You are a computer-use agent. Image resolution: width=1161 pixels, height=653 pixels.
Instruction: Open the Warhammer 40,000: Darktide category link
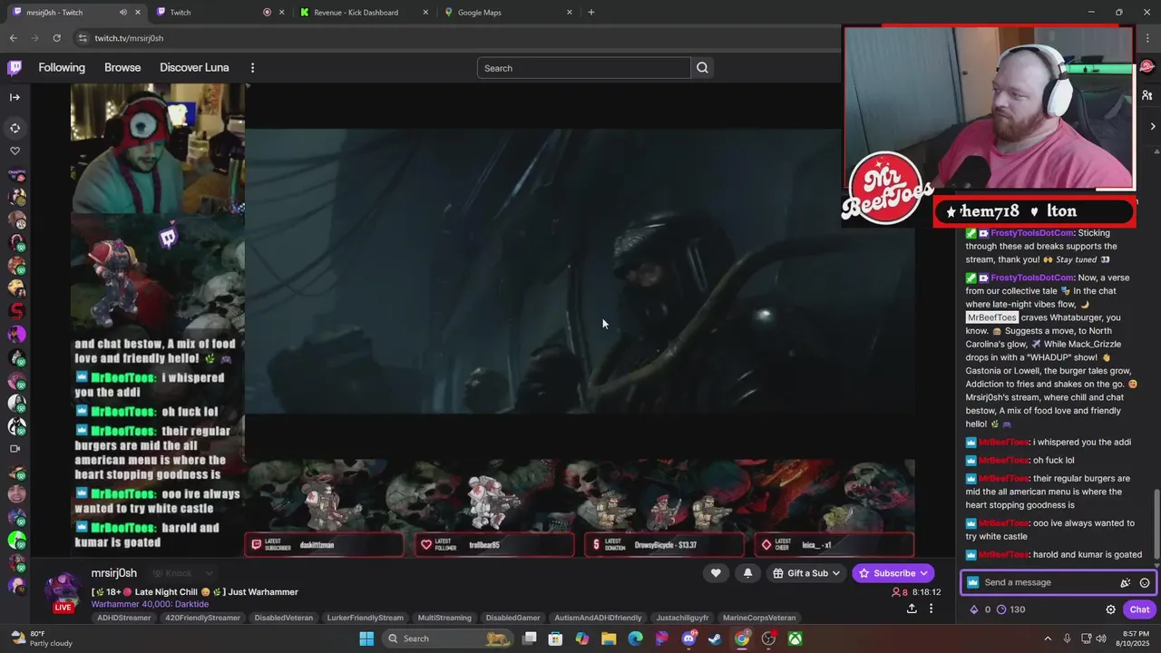(151, 604)
